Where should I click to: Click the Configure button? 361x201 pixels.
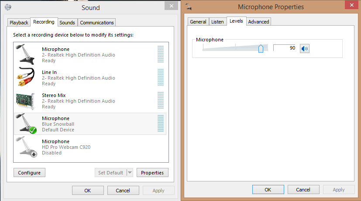30,173
